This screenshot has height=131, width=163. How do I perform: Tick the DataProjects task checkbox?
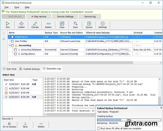pos(12,37)
